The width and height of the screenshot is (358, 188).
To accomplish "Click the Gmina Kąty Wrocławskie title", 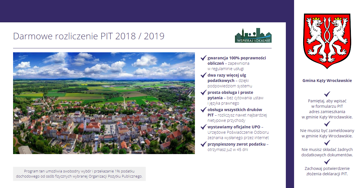I will (x=327, y=81).
